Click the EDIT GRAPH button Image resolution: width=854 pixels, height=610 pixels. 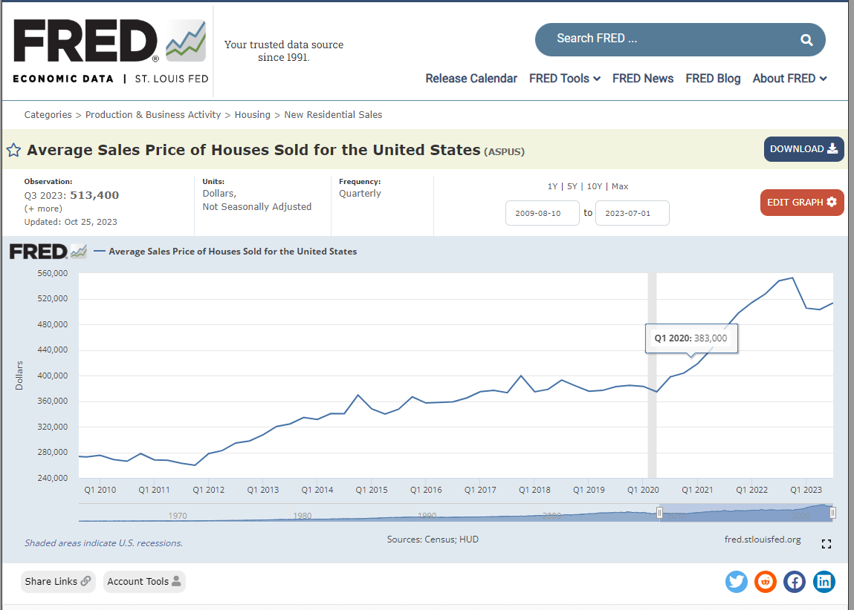(802, 202)
